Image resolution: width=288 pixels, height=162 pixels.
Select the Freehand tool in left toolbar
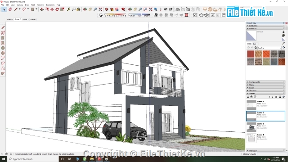3,33
